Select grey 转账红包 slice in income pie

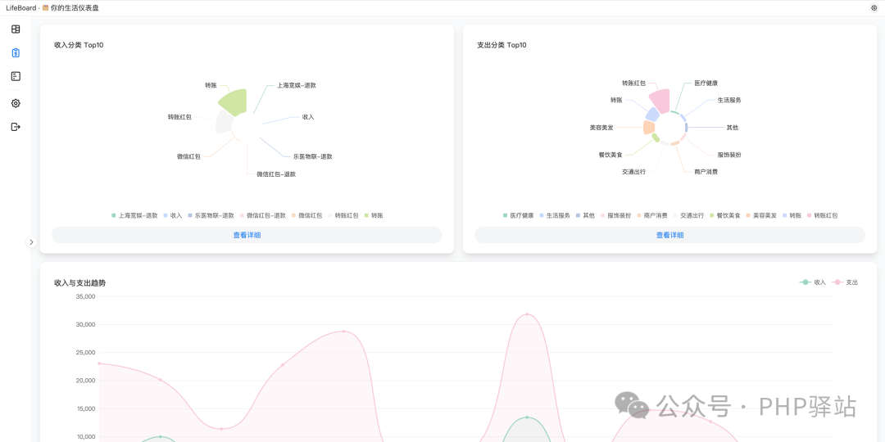[x=224, y=121]
